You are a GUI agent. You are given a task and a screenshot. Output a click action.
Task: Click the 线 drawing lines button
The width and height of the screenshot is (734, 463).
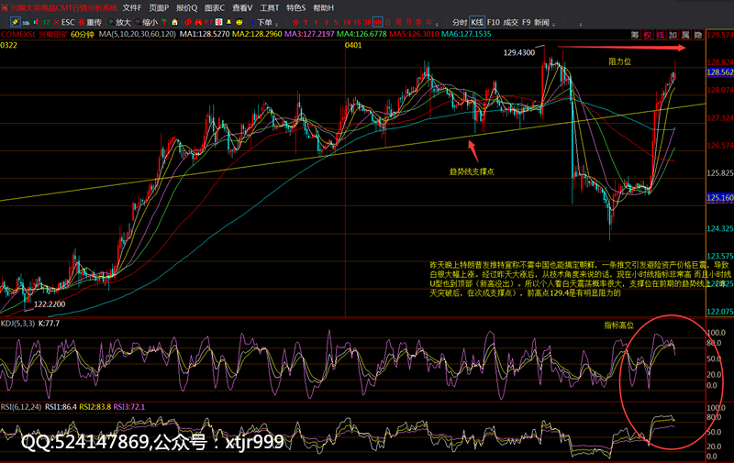660,35
